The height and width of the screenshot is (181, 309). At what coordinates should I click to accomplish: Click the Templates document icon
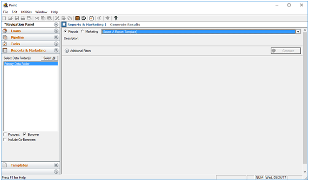coord(5,165)
